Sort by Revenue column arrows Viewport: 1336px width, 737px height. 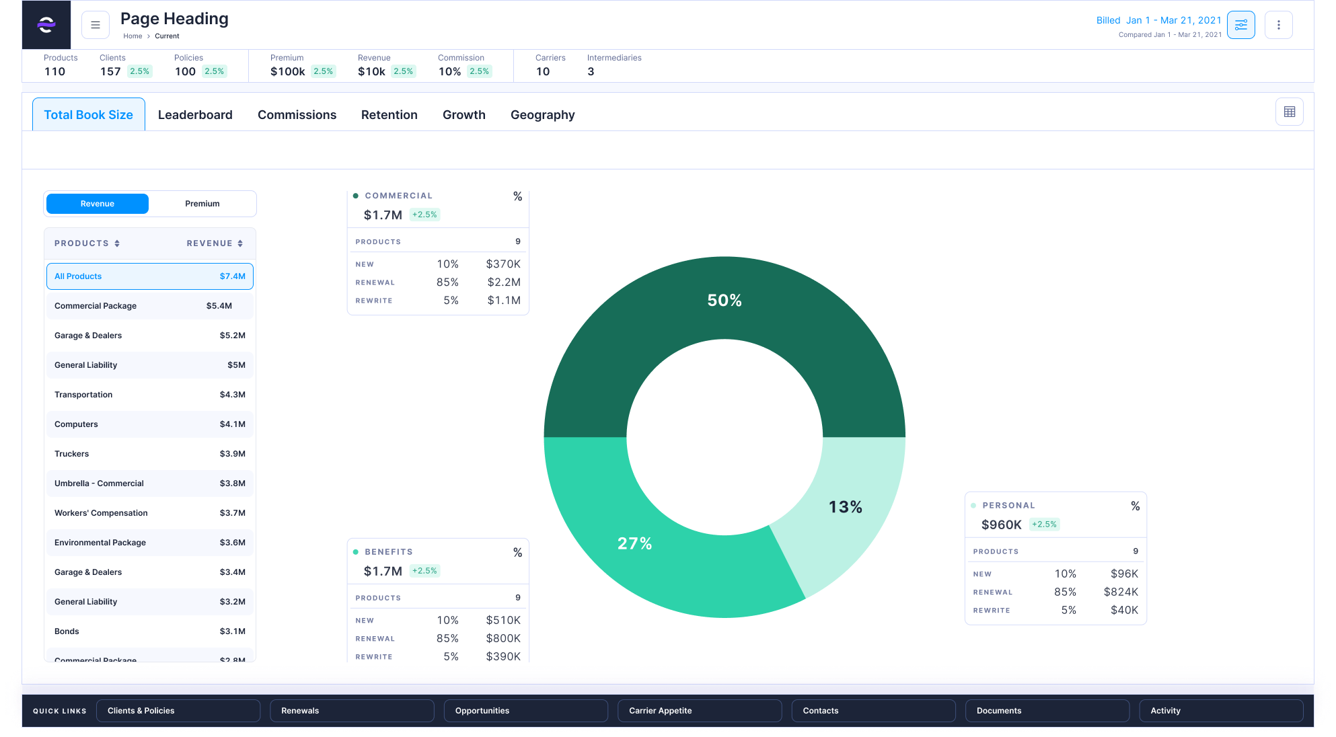click(x=240, y=243)
